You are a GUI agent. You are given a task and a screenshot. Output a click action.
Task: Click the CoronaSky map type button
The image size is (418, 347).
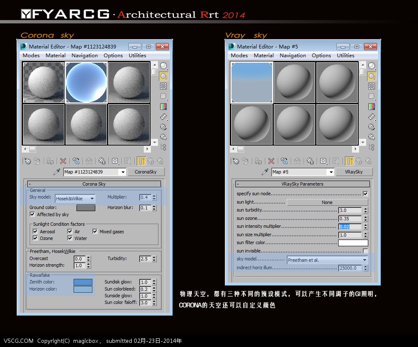pyautogui.click(x=146, y=172)
